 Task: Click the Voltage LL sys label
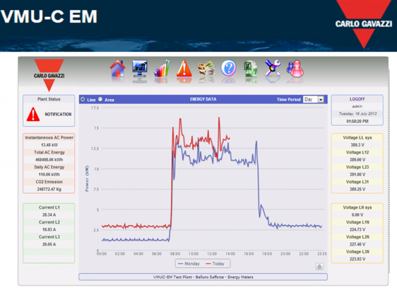coord(357,138)
